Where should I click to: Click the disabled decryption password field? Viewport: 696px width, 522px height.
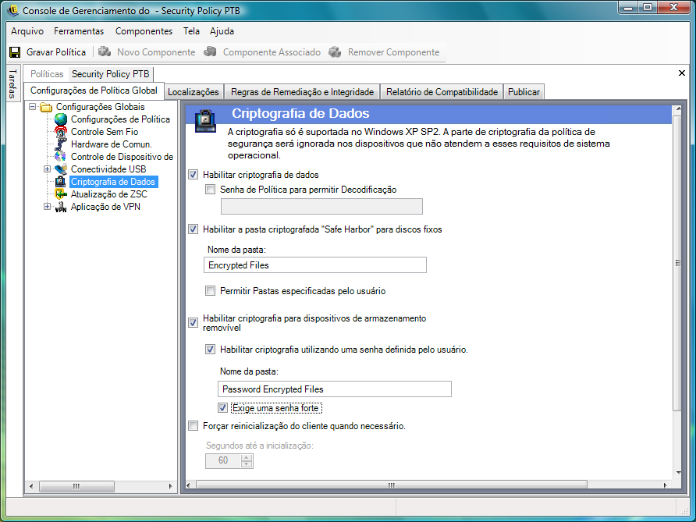[x=321, y=207]
